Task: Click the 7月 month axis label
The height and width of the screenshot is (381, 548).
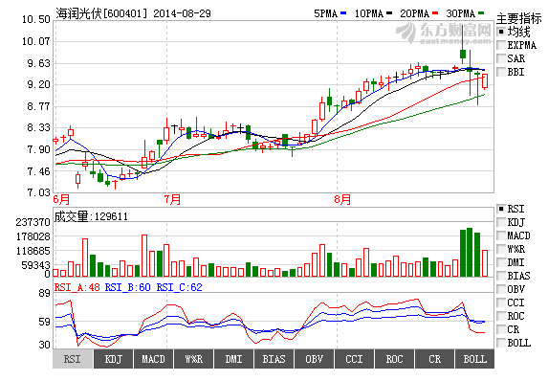Action: [x=173, y=199]
